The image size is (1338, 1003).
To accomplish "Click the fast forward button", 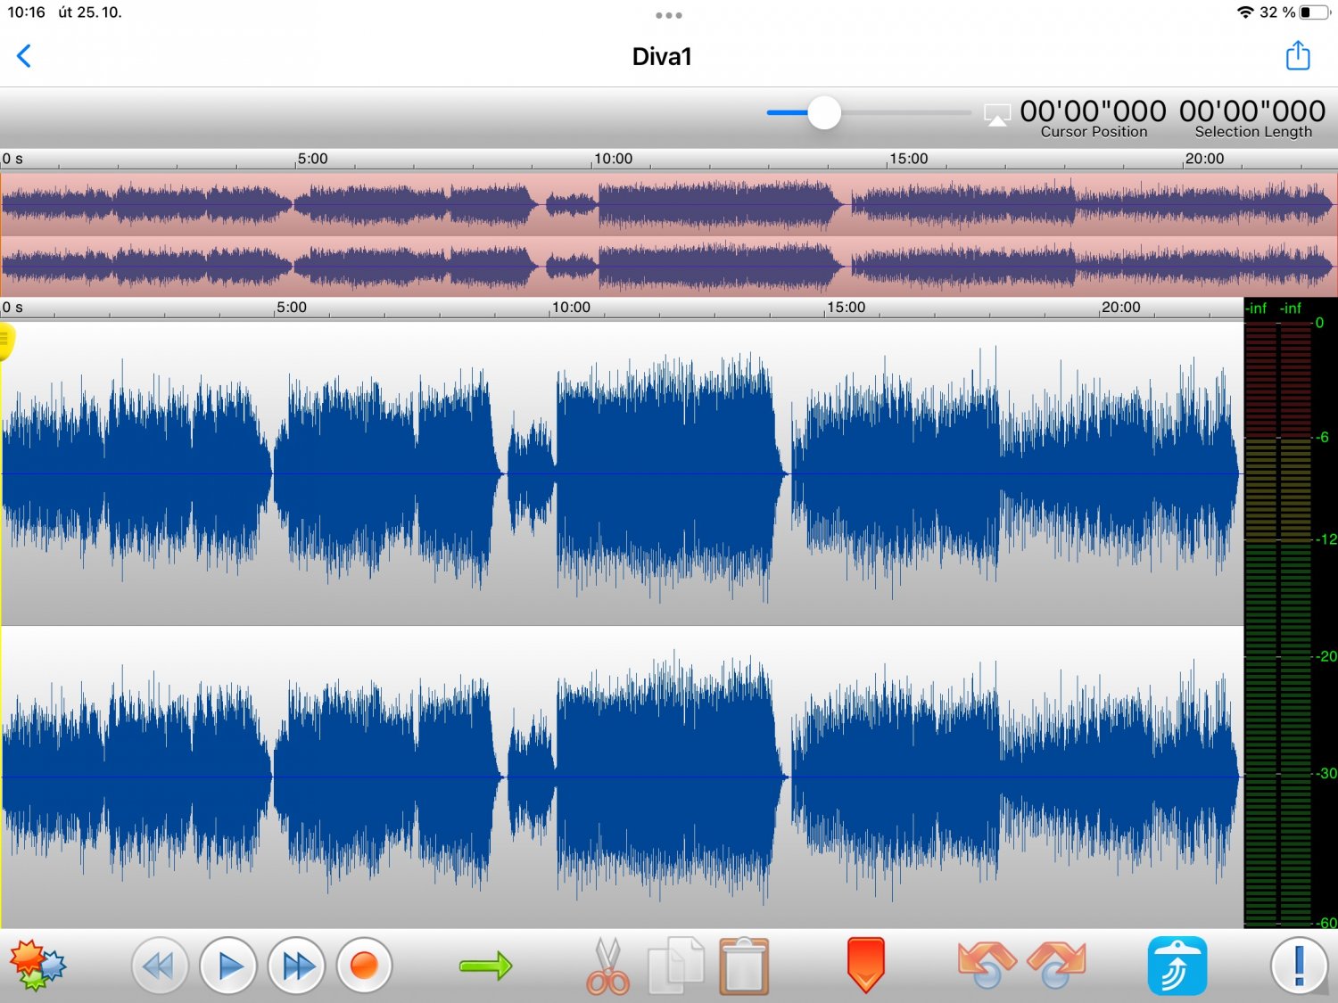I will 296,966.
